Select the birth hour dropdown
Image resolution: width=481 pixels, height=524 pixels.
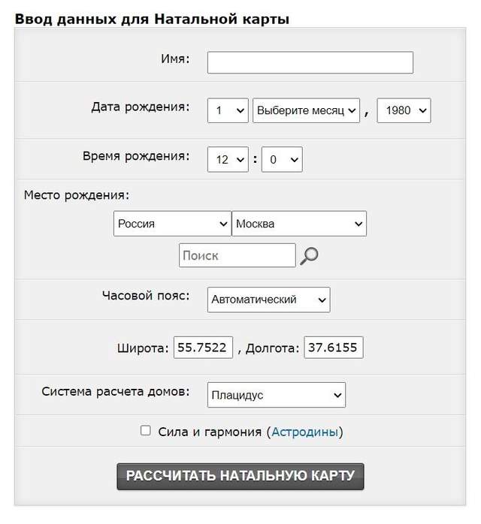pos(228,159)
